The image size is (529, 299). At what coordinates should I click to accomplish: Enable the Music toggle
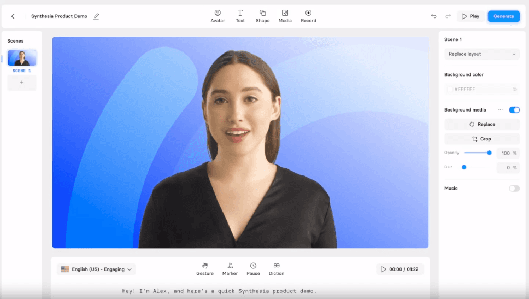tap(514, 189)
